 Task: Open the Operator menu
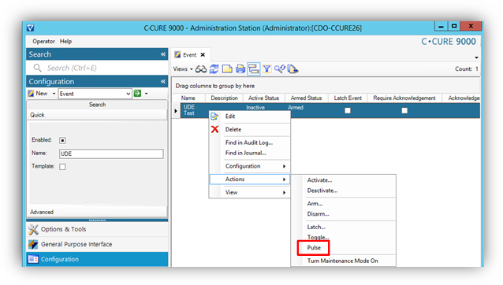43,41
